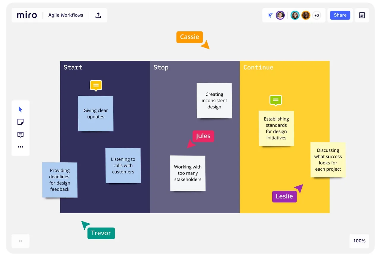380x258 pixels.
Task: Click the Share button
Action: pos(340,15)
